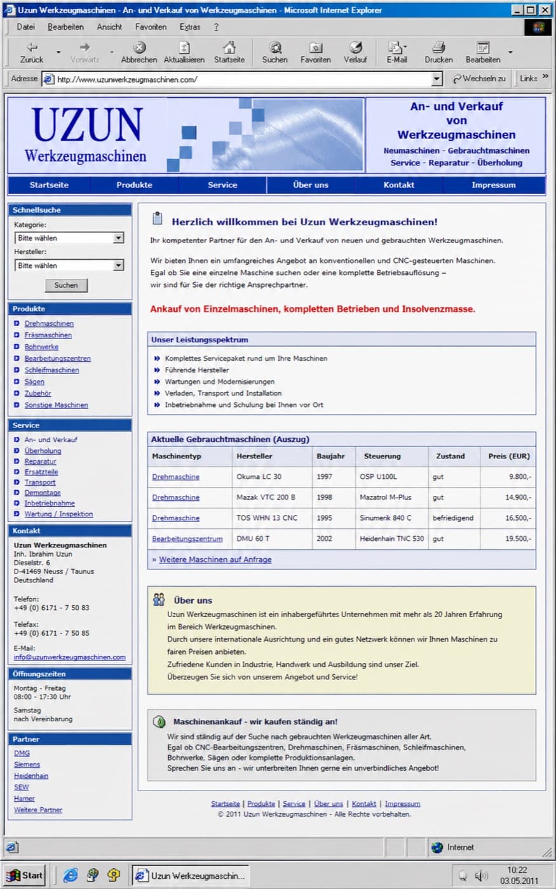Viewport: 556px width, 889px height.
Task: Click the info@uzunwerkzeugmaschinen.com email link
Action: 70,657
